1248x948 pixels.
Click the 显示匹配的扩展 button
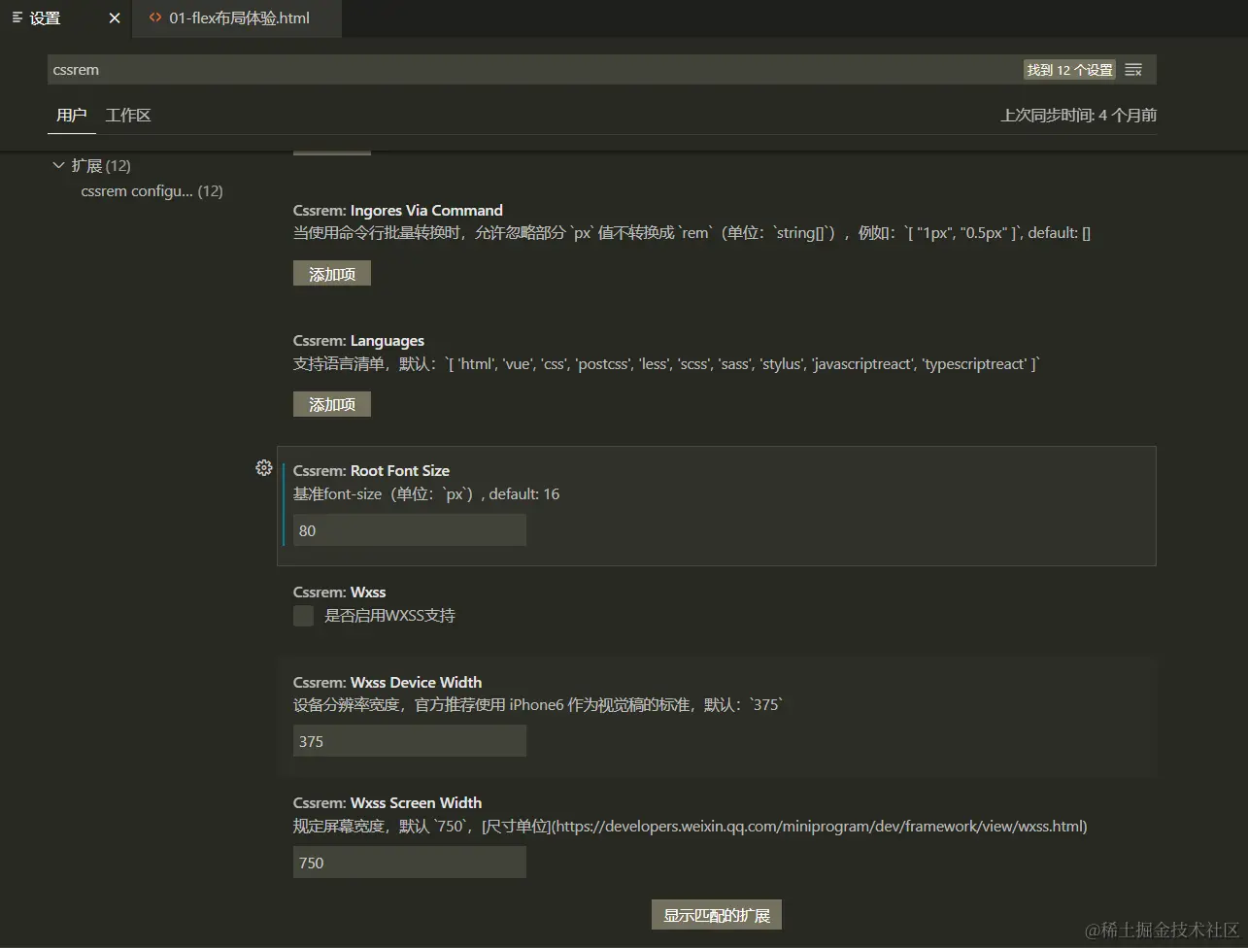[x=716, y=914]
